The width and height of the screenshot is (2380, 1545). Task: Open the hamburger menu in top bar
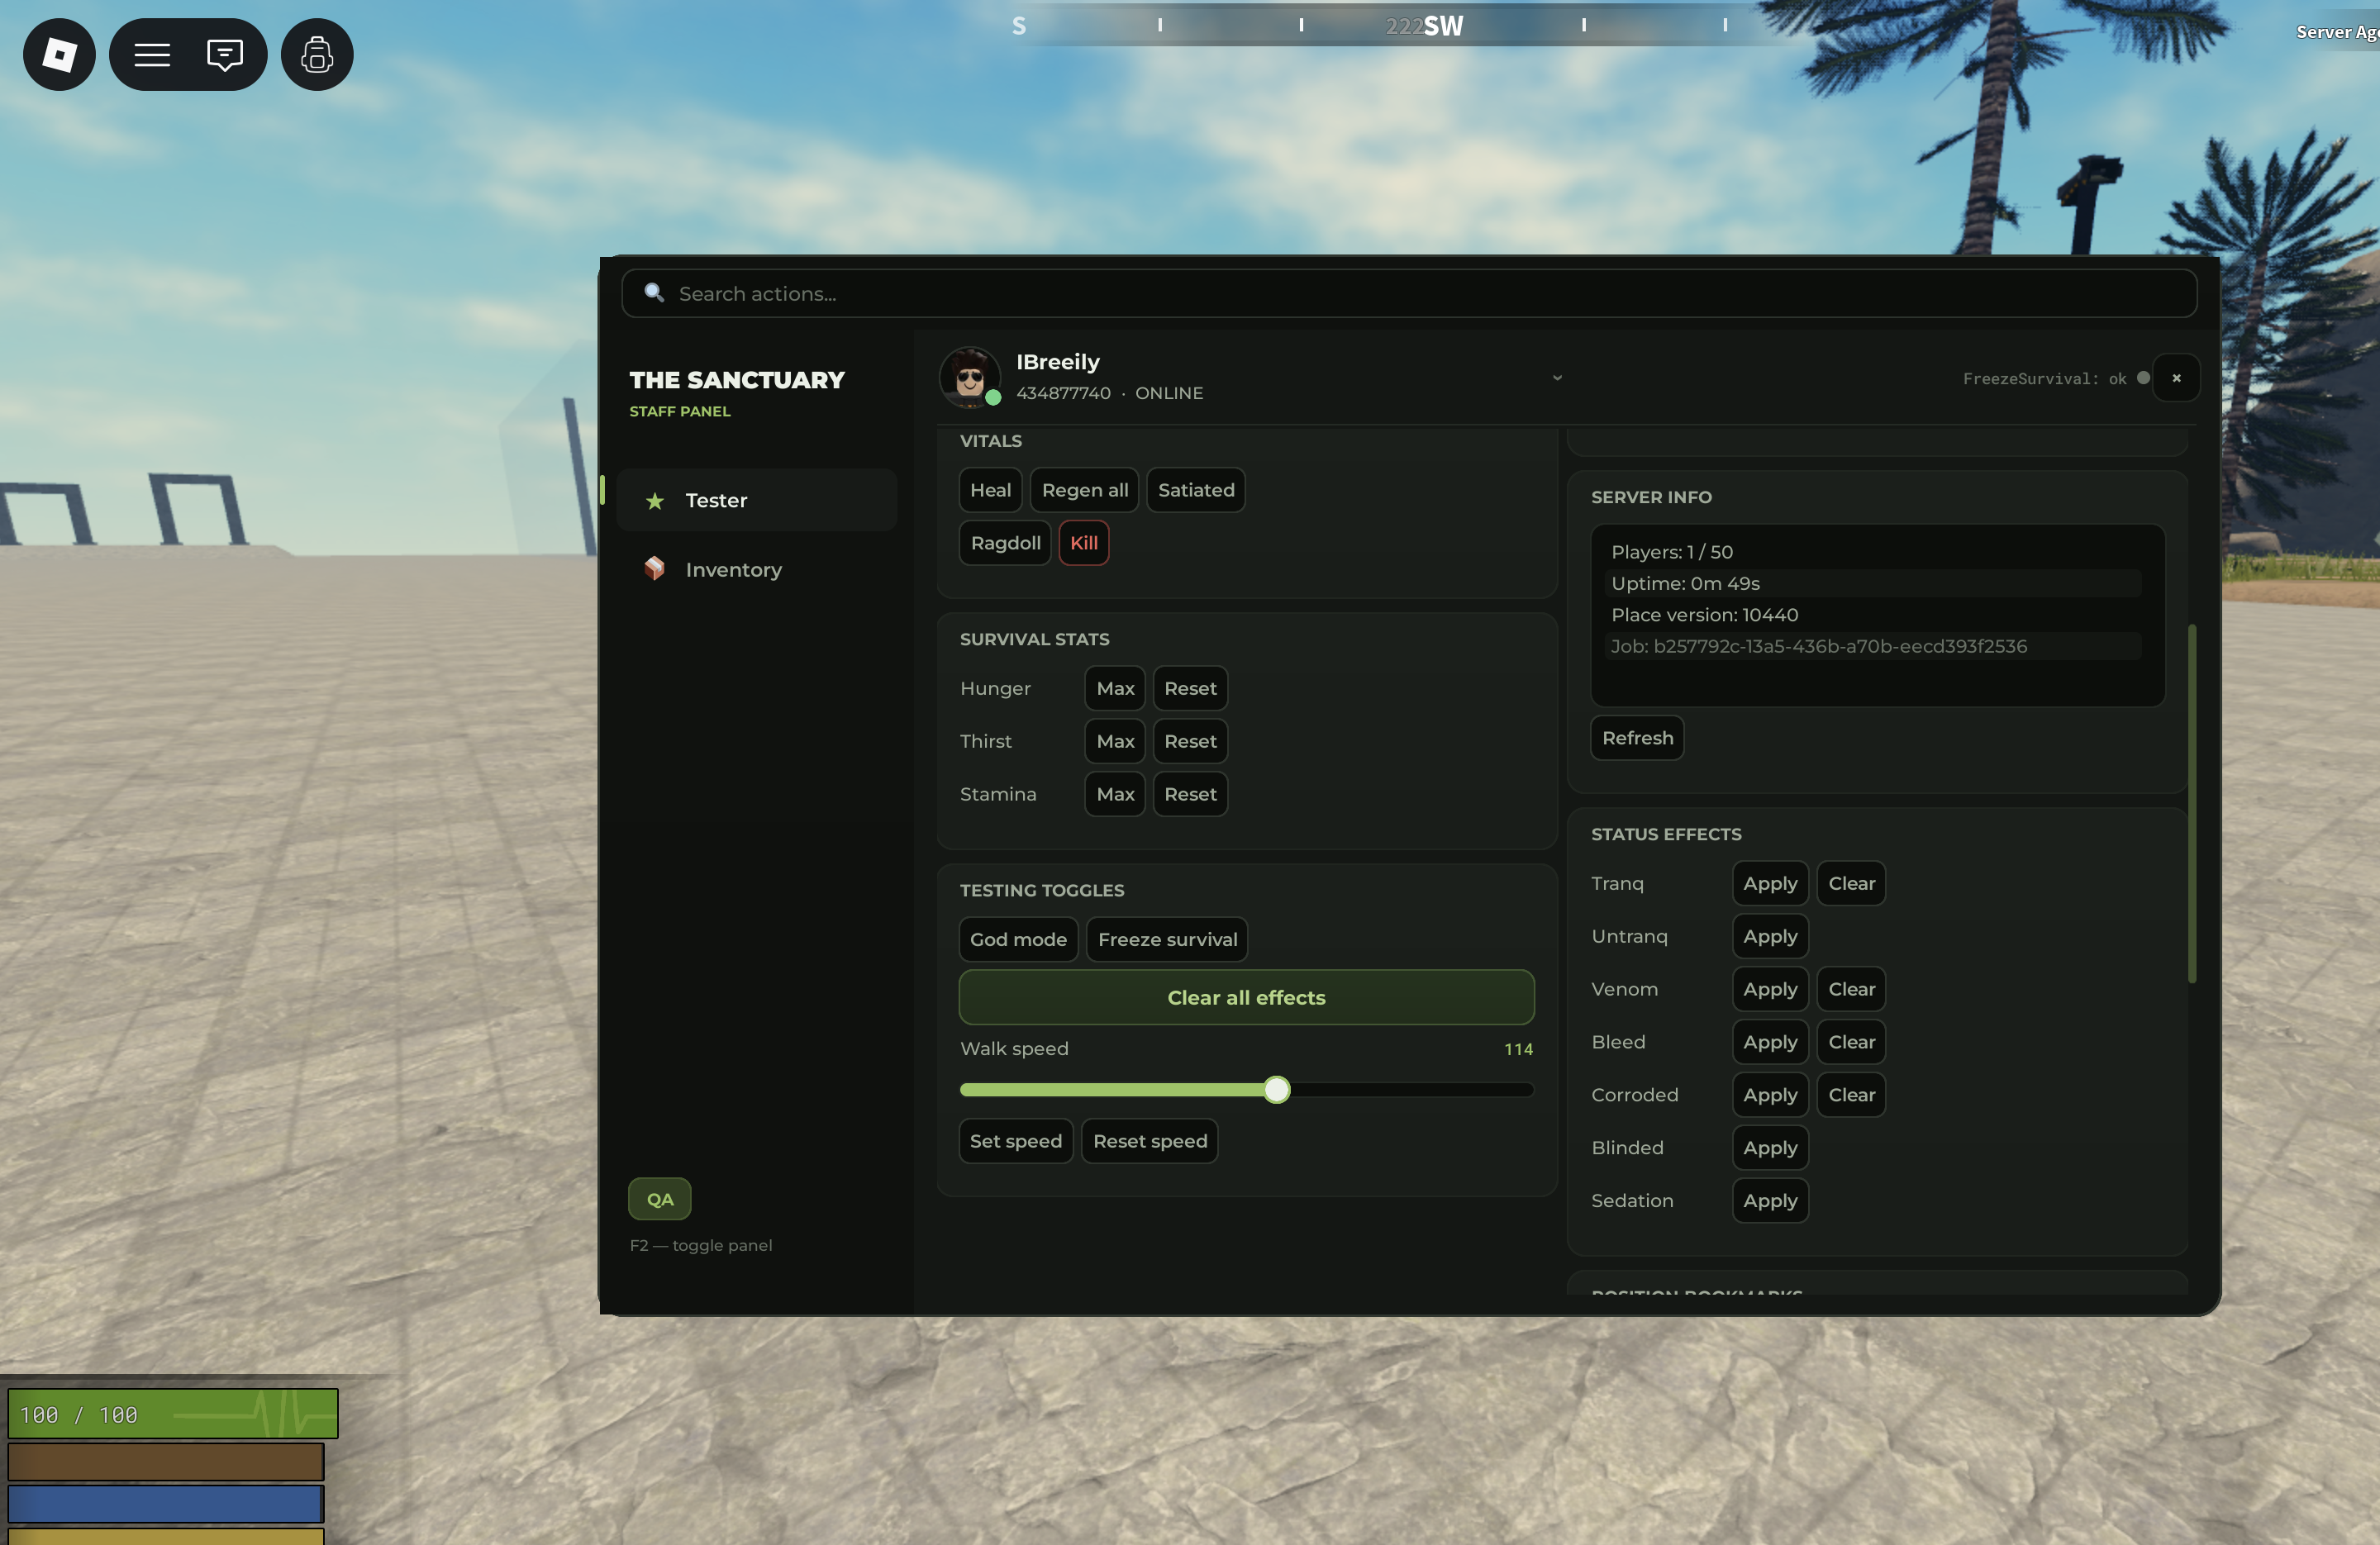click(x=152, y=55)
